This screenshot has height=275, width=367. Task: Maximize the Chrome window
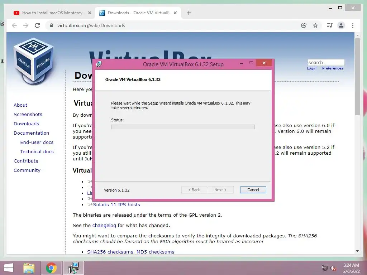tap(340, 8)
